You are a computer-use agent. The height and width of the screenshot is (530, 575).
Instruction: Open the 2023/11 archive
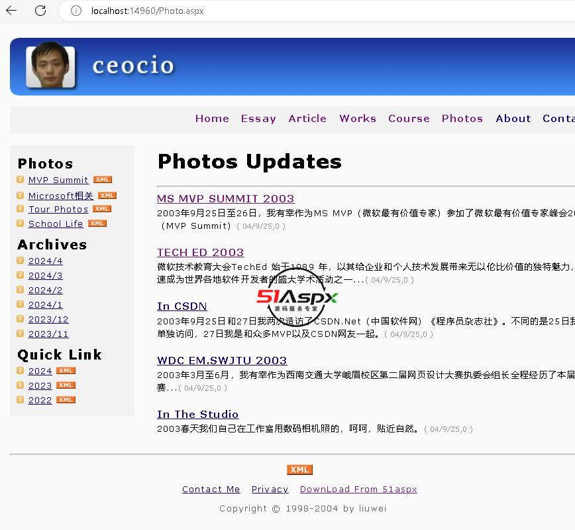point(48,334)
